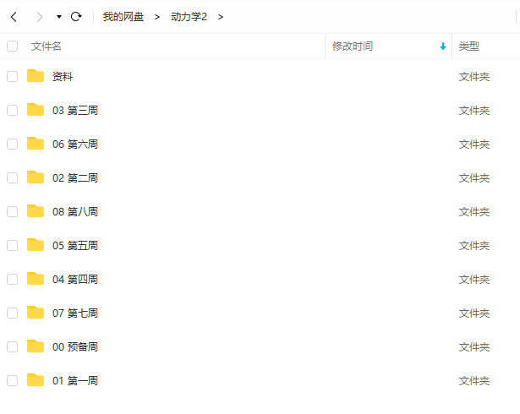Check the box for 资料 folder
This screenshot has height=414, width=520.
pyautogui.click(x=13, y=77)
